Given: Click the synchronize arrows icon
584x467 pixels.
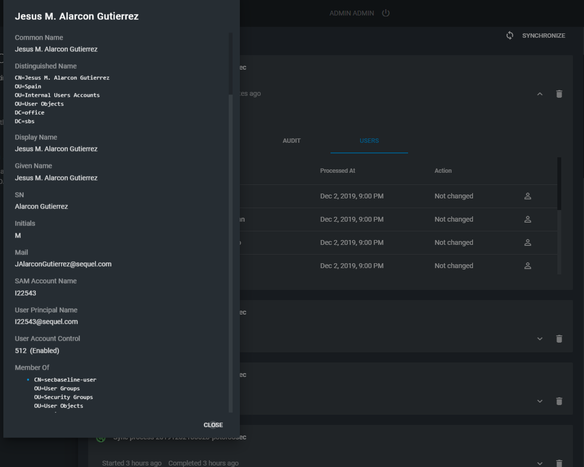Looking at the screenshot, I should click(x=510, y=35).
